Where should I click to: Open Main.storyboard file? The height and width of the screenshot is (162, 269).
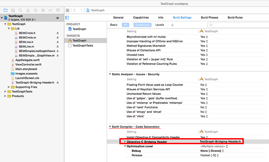tap(26, 69)
